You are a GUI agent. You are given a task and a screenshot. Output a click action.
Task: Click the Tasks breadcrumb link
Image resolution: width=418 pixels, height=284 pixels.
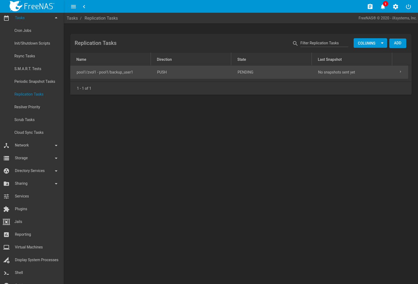[x=72, y=18]
